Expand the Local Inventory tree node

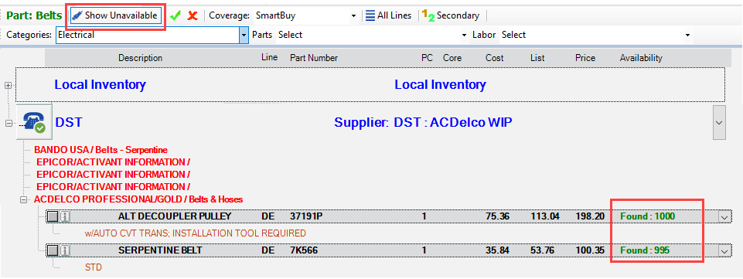tap(8, 86)
